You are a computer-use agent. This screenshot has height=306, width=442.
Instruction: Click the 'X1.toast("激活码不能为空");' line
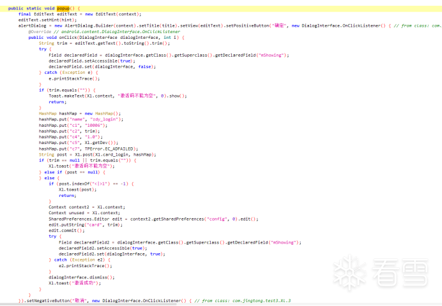82,166
